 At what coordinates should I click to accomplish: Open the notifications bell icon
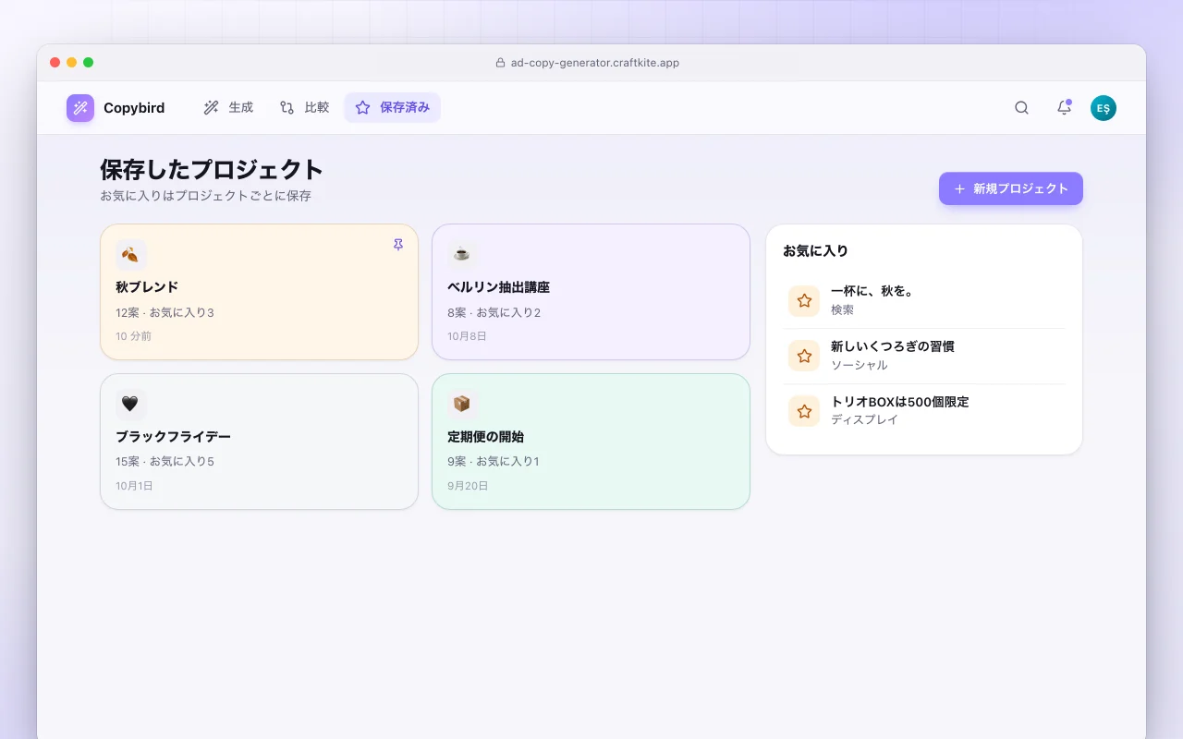(x=1064, y=108)
